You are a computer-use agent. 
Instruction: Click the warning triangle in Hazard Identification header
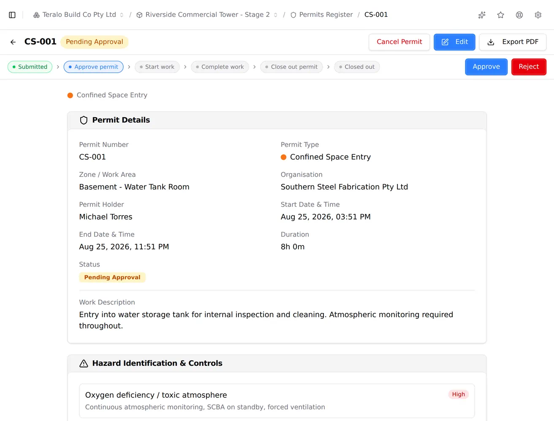(84, 363)
